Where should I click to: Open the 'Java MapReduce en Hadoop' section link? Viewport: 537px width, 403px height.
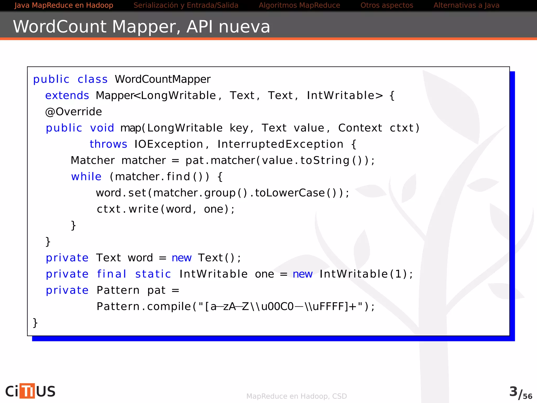64,5
